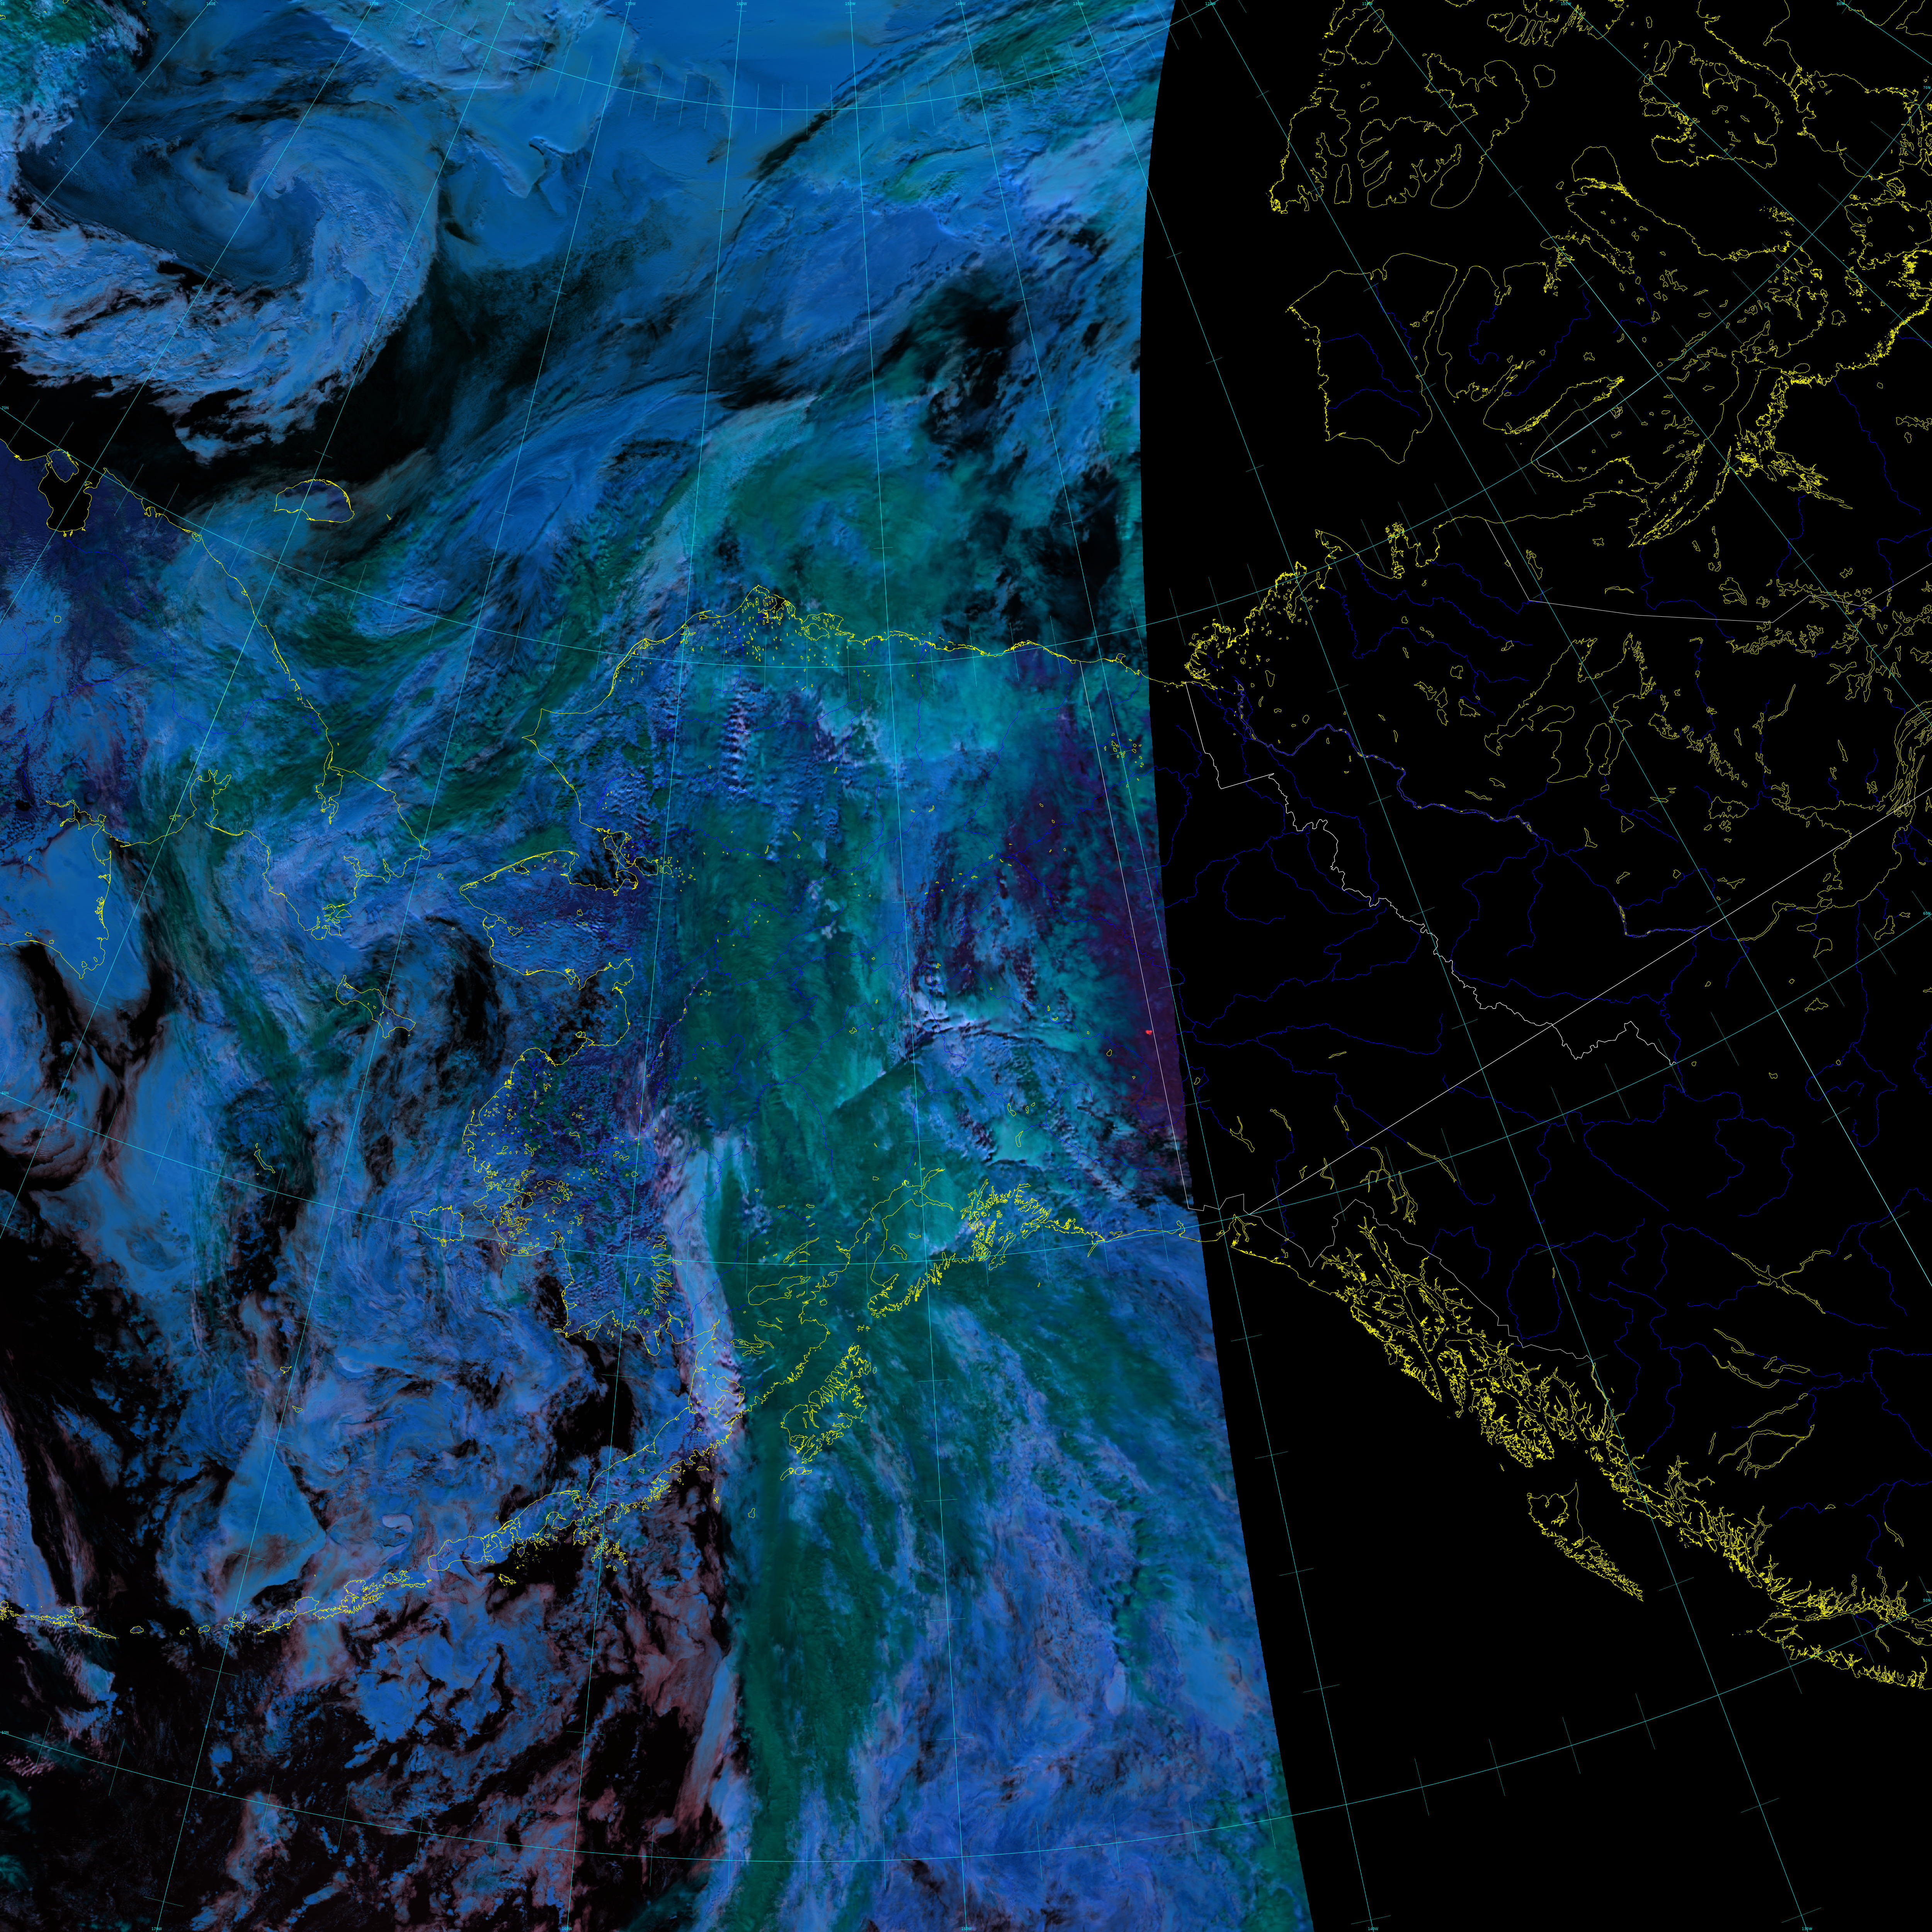Screen dimensions: 1932x1932
Task: Click the 110W longitude label
Action: pos(1367,4)
